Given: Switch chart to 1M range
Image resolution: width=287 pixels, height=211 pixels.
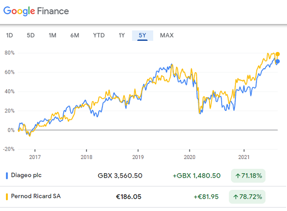Looking at the screenshot, I should coord(52,35).
